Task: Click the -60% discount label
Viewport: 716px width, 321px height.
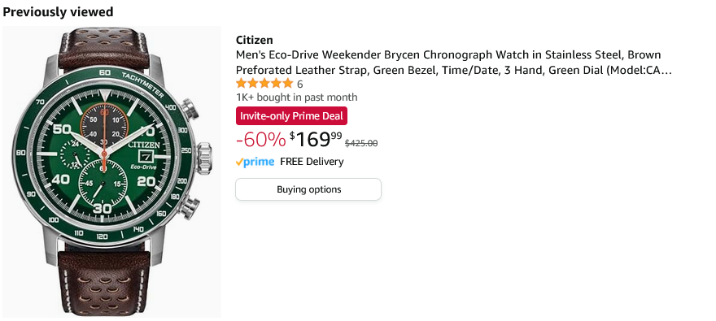Action: [x=260, y=140]
